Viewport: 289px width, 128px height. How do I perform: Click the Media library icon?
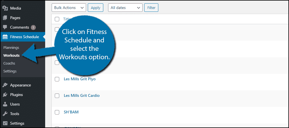(x=5, y=8)
